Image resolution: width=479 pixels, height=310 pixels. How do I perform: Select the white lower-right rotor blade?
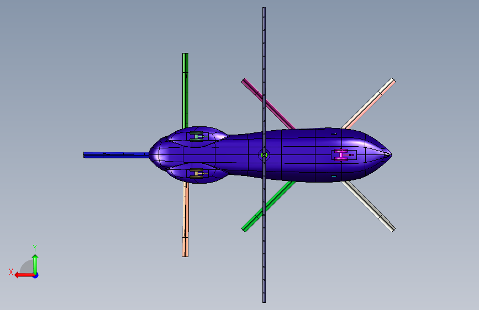coord(369,206)
